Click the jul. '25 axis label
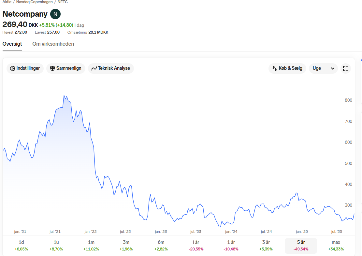 click(337, 232)
